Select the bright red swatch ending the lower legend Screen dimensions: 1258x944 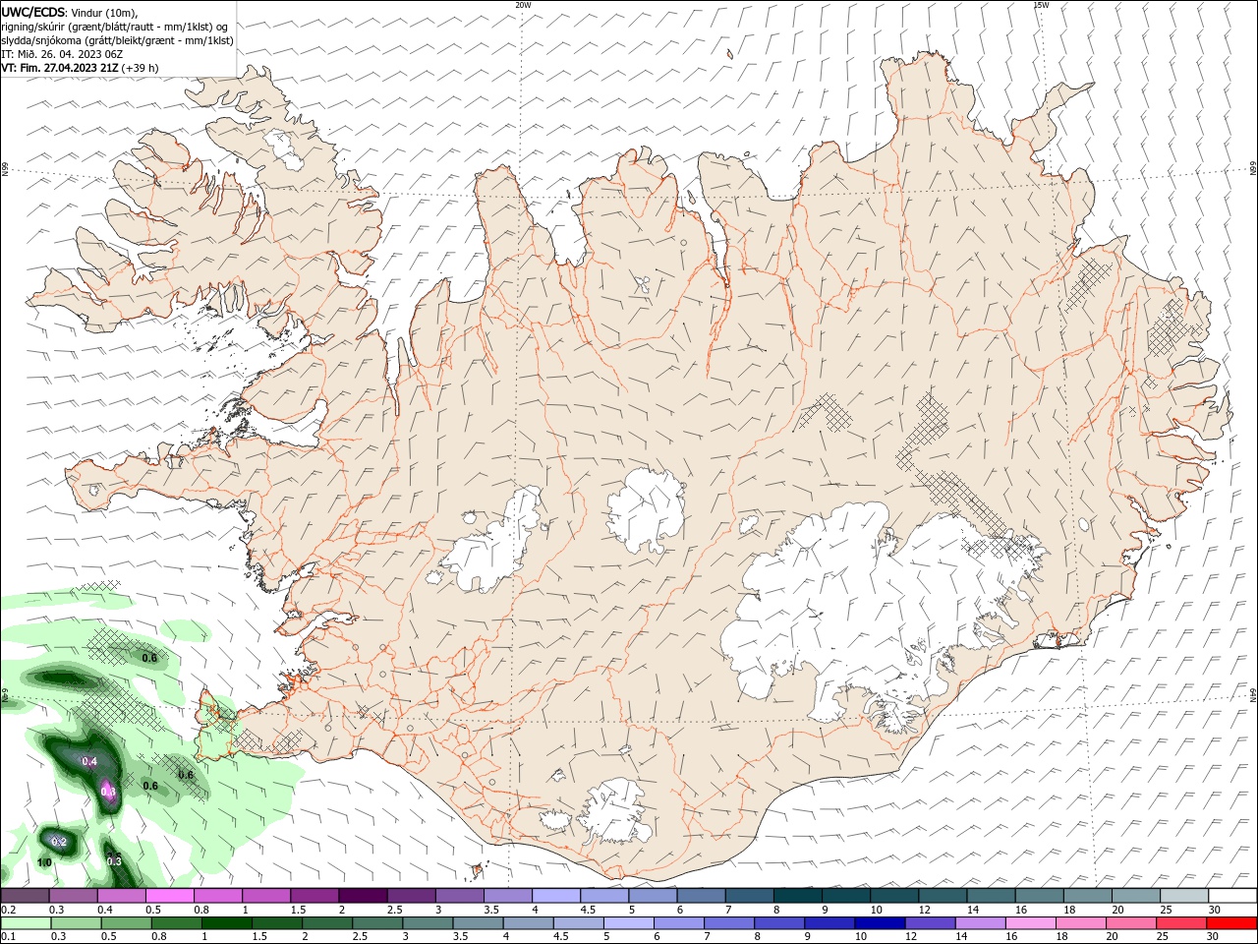click(x=1232, y=923)
